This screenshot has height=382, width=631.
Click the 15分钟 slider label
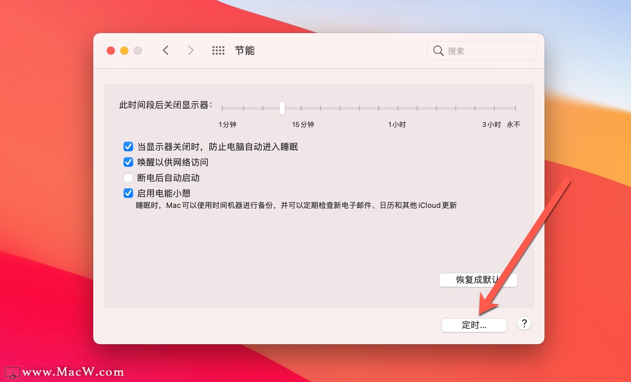coord(303,125)
